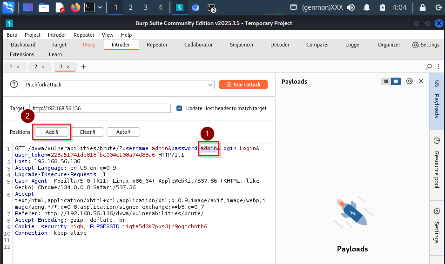Viewport: 445px width, 264px height.
Task: Click into the Target URL field
Action: tap(100, 108)
